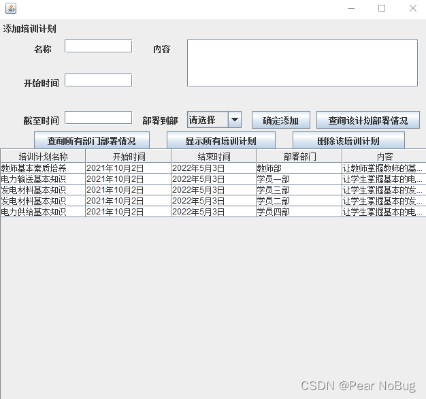
Task: Click the 开始时间 input field
Action: [x=99, y=80]
